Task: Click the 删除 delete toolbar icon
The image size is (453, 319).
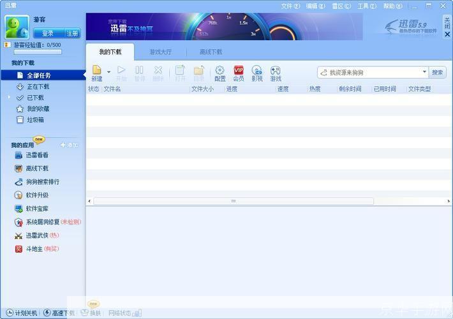Action: pyautogui.click(x=158, y=73)
